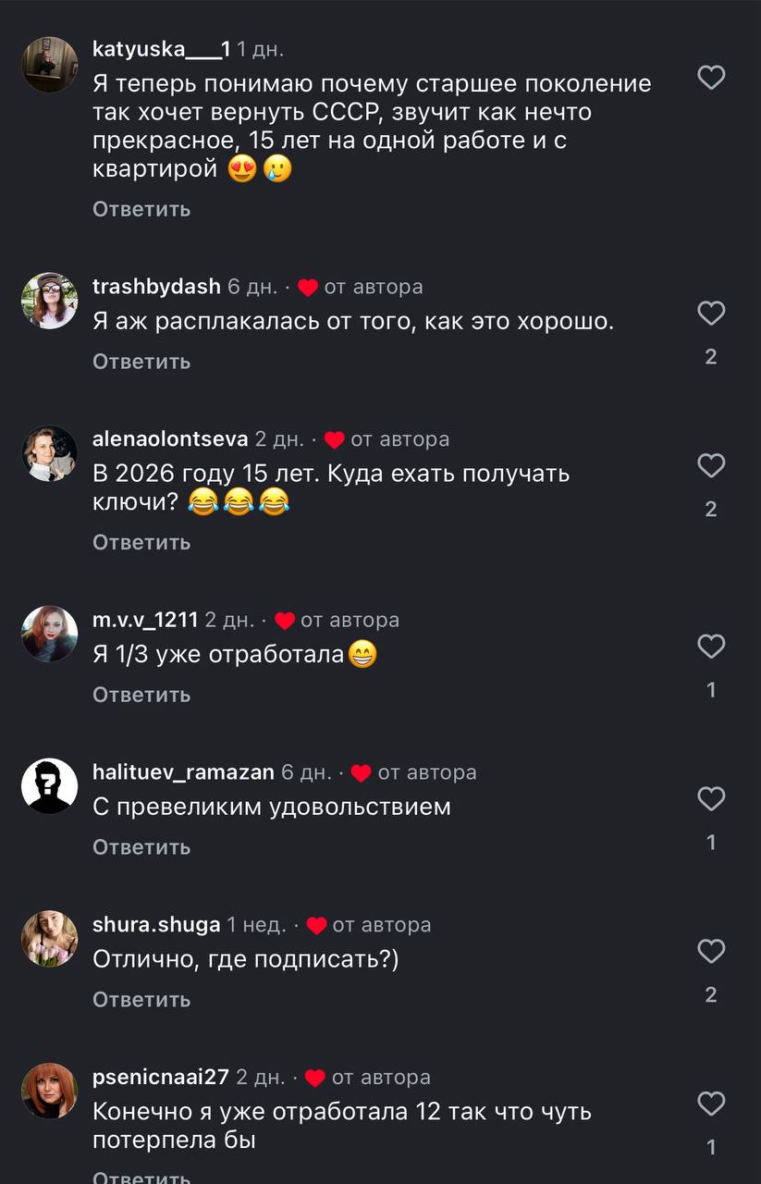Image resolution: width=761 pixels, height=1184 pixels.
Task: Heart halituev_ramazan's comment
Action: click(710, 799)
